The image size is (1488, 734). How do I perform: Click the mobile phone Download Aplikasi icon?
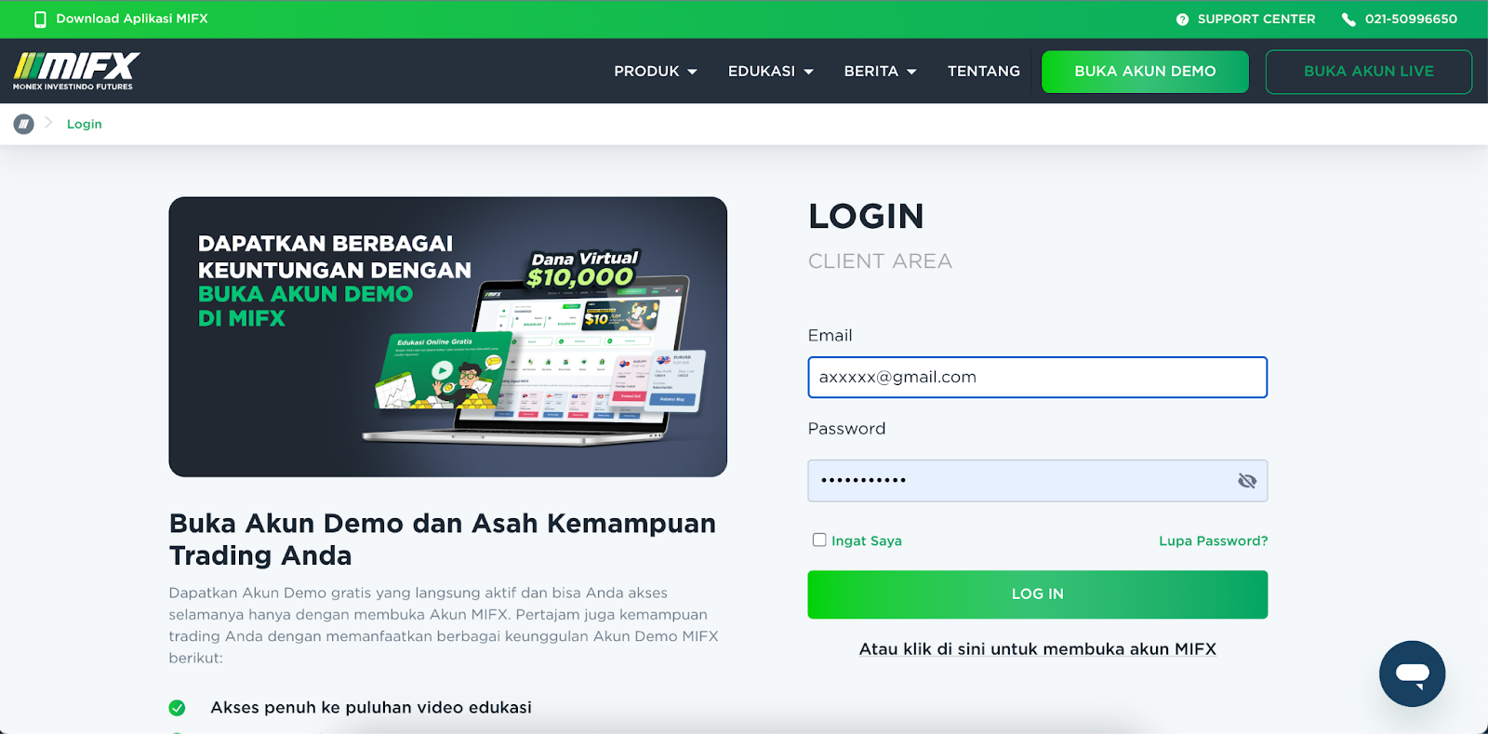pyautogui.click(x=40, y=20)
